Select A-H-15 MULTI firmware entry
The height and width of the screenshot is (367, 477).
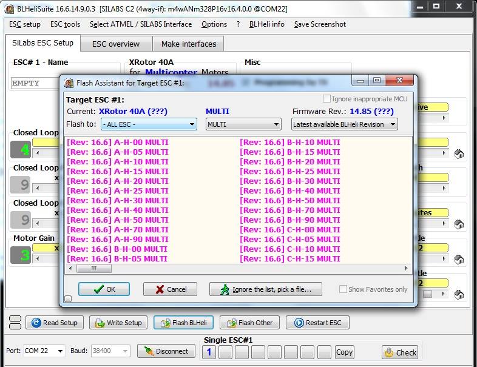pyautogui.click(x=117, y=172)
